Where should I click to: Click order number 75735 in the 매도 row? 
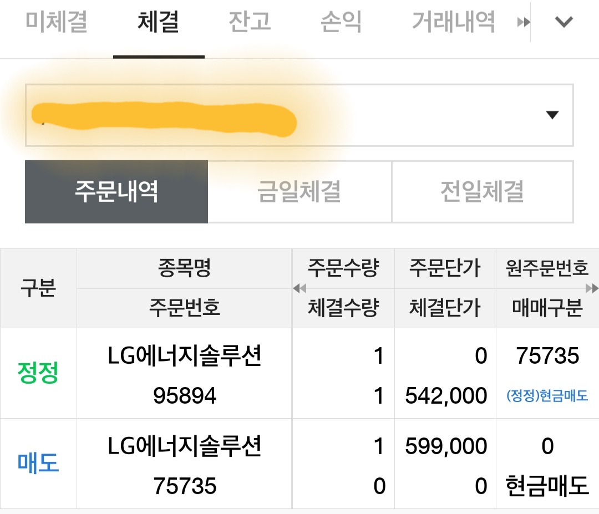pyautogui.click(x=185, y=486)
